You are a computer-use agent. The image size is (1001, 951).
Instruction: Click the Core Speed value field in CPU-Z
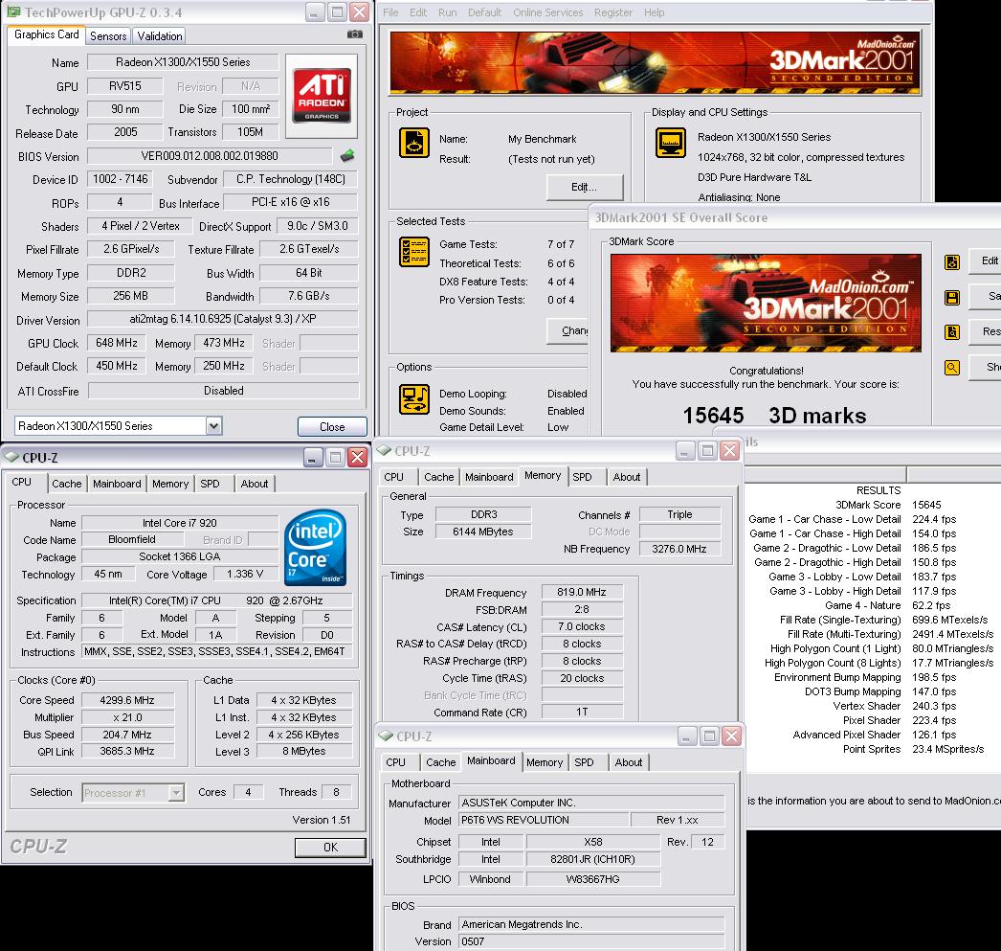(x=127, y=700)
